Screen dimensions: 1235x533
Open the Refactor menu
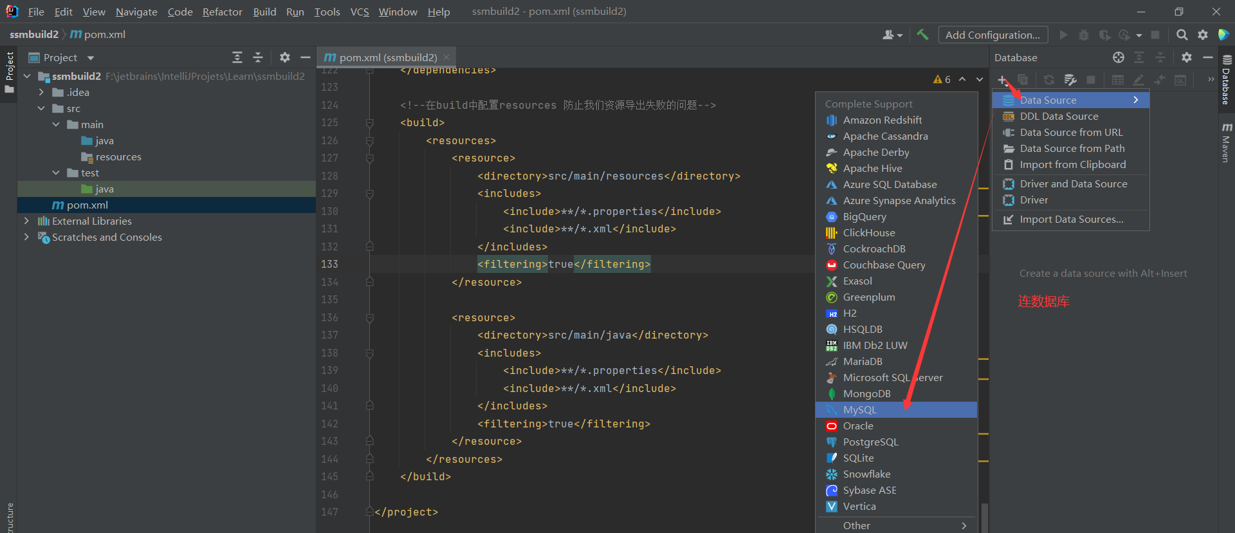[x=223, y=12]
